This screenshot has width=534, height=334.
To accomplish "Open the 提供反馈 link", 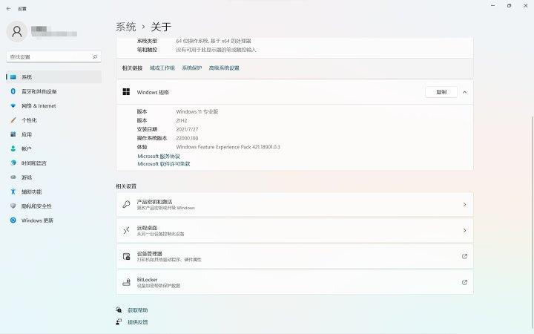I will 138,322.
